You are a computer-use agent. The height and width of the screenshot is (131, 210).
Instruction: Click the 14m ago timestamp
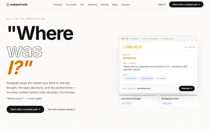188,47
